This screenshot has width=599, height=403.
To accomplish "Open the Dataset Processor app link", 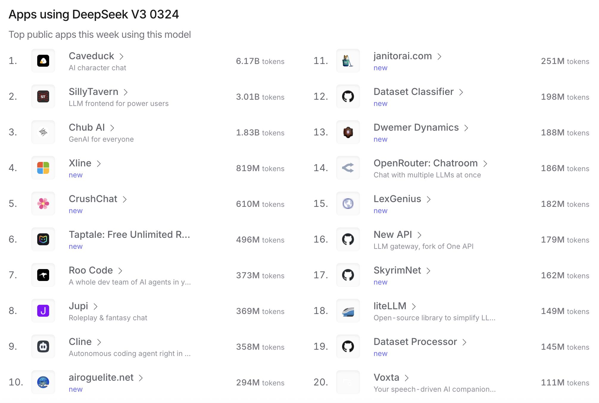I will tap(415, 342).
